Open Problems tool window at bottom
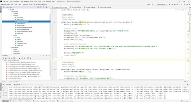 [x=13, y=101]
